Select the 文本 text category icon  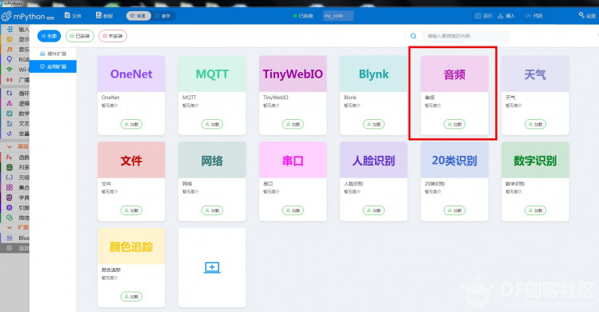pos(10,123)
